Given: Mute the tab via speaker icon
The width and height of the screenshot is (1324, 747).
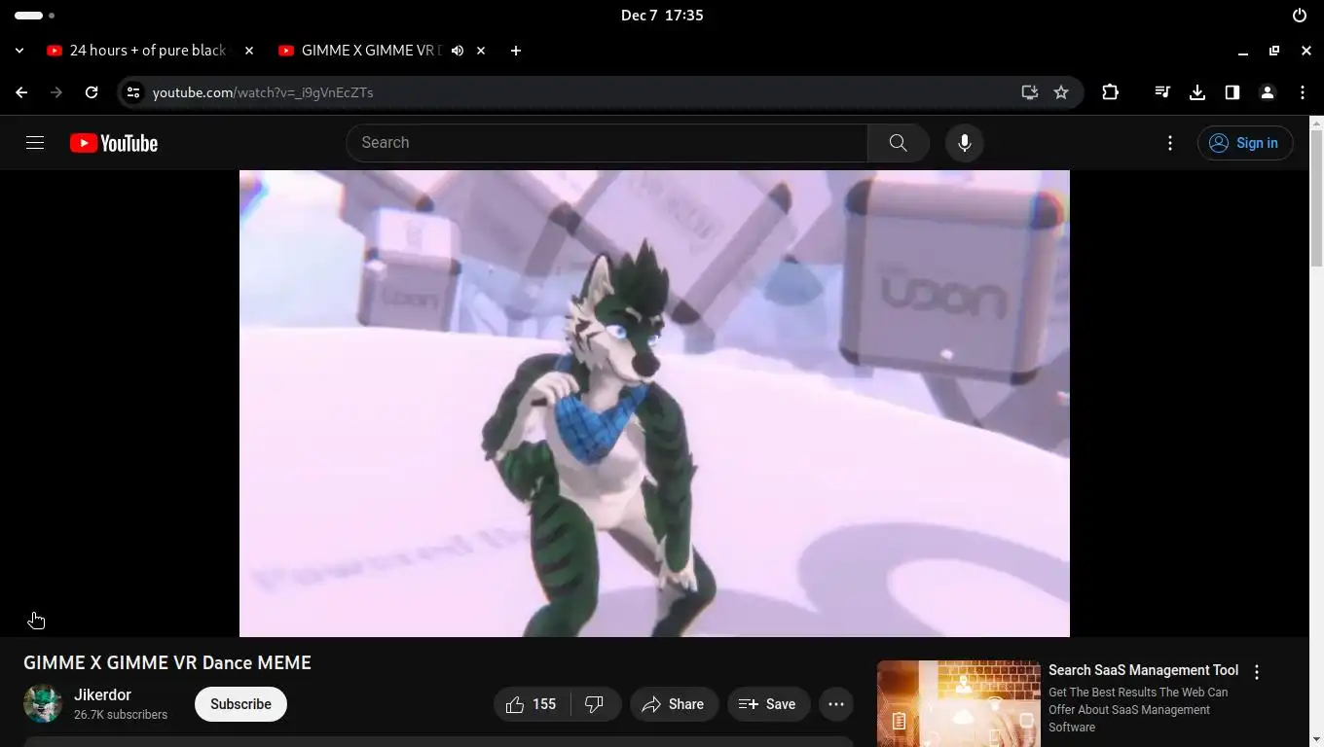Looking at the screenshot, I should pyautogui.click(x=458, y=51).
